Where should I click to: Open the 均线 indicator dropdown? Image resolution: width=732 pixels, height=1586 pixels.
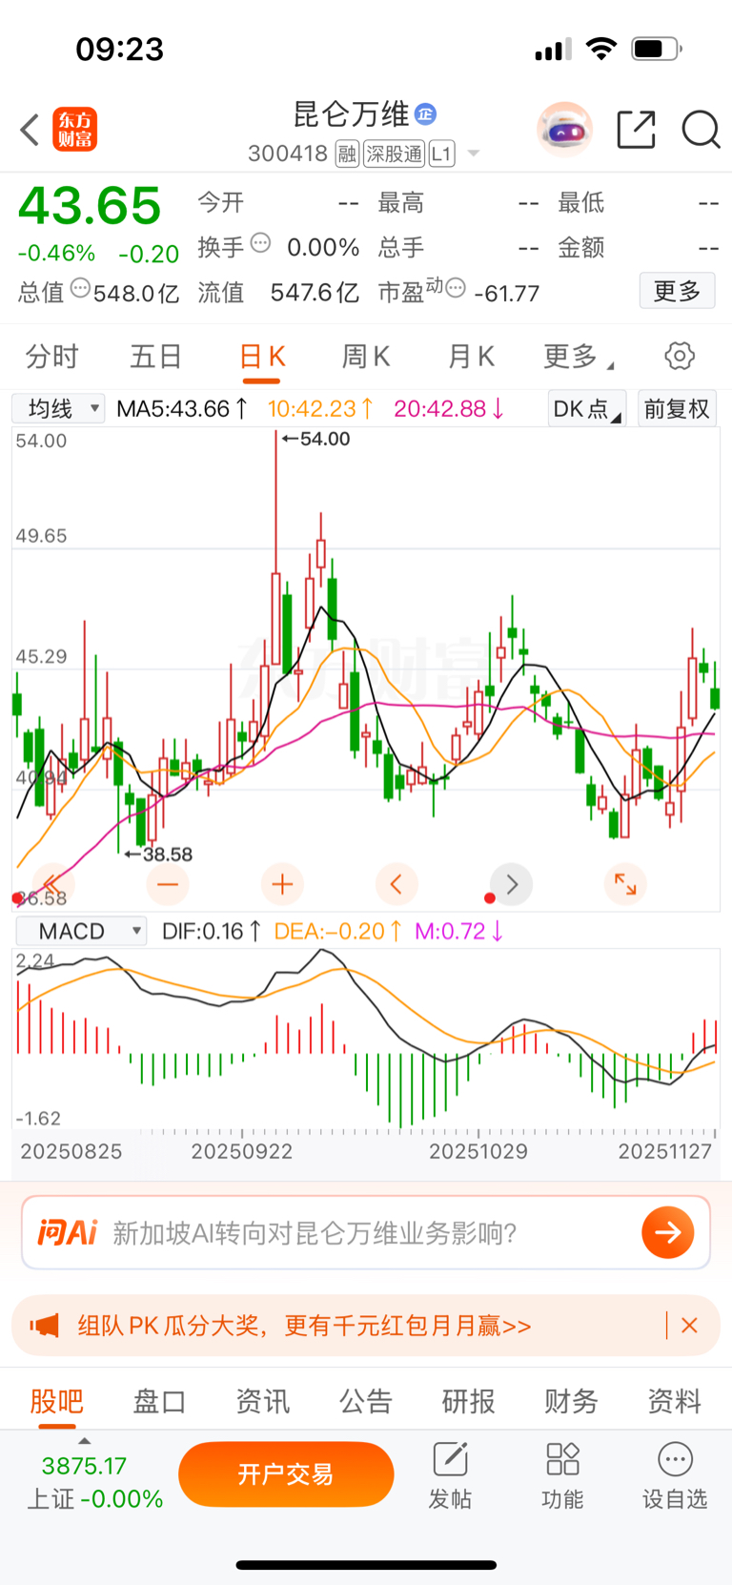(x=58, y=409)
